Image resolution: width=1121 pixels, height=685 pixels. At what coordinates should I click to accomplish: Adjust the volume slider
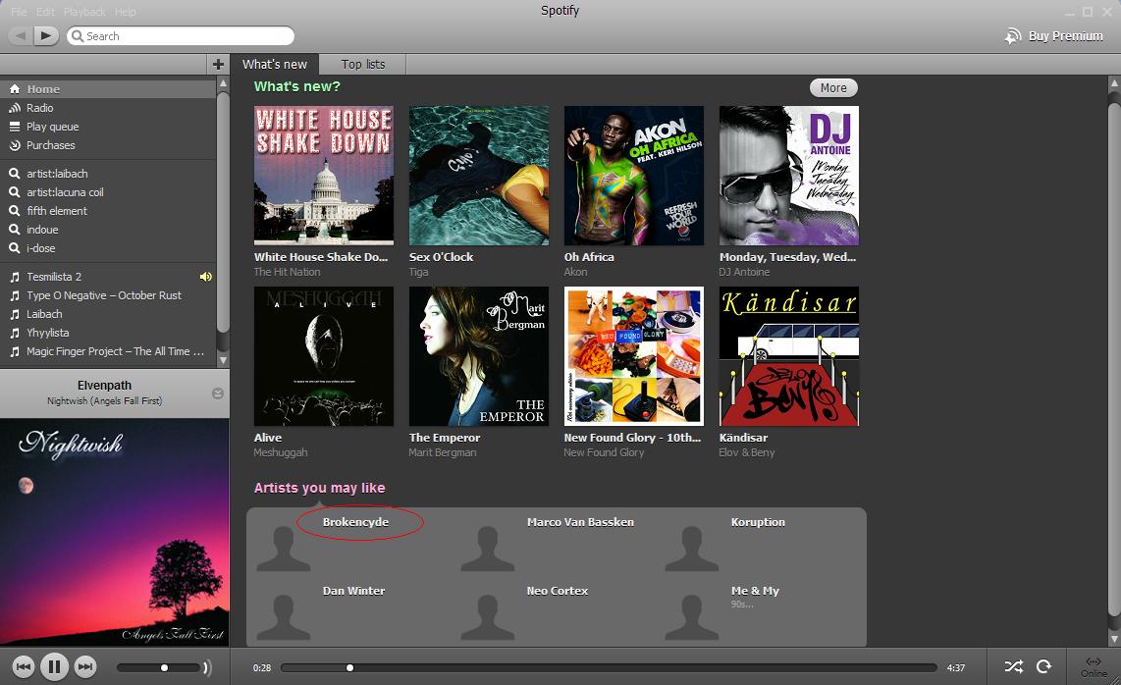point(164,668)
